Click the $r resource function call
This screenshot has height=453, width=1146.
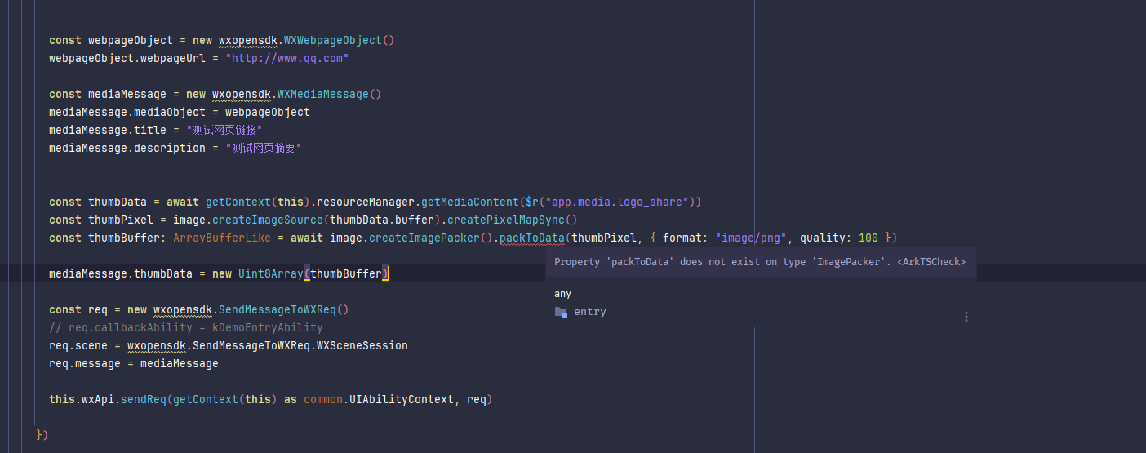point(532,202)
